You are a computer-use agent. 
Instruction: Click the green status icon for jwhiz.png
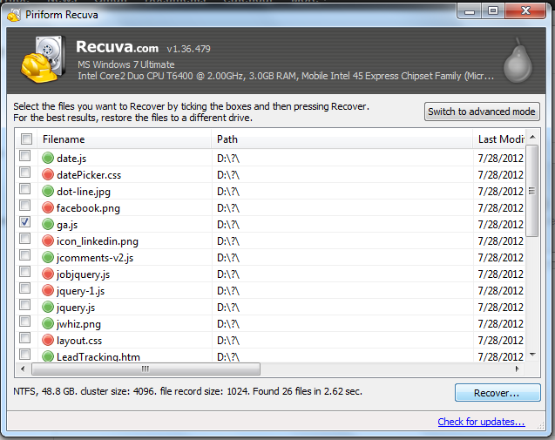48,323
